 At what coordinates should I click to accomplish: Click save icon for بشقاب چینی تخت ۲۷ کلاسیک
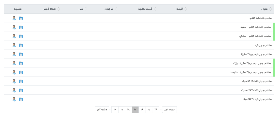pyautogui.click(x=21, y=90)
